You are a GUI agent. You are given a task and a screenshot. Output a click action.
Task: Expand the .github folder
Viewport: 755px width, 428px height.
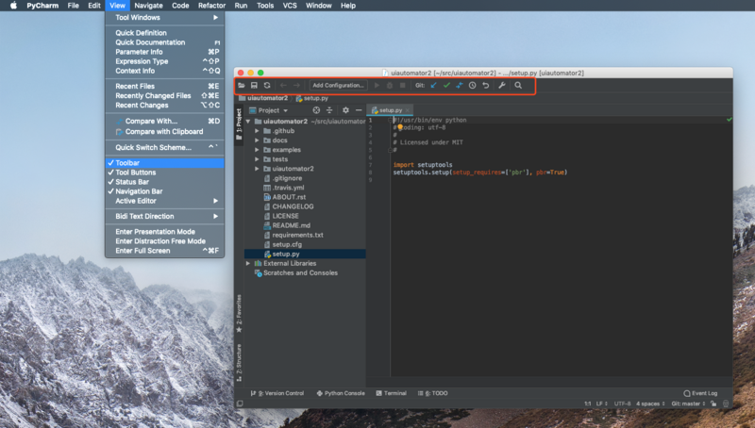click(x=257, y=131)
